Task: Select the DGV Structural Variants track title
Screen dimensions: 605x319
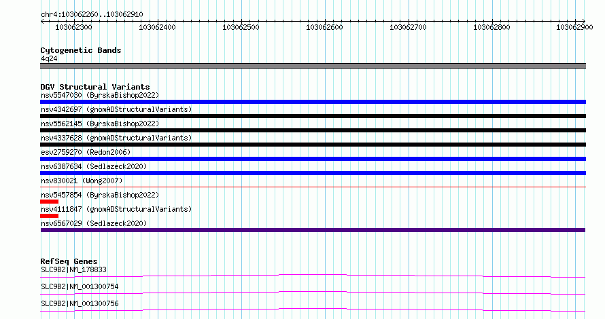Action: [95, 87]
